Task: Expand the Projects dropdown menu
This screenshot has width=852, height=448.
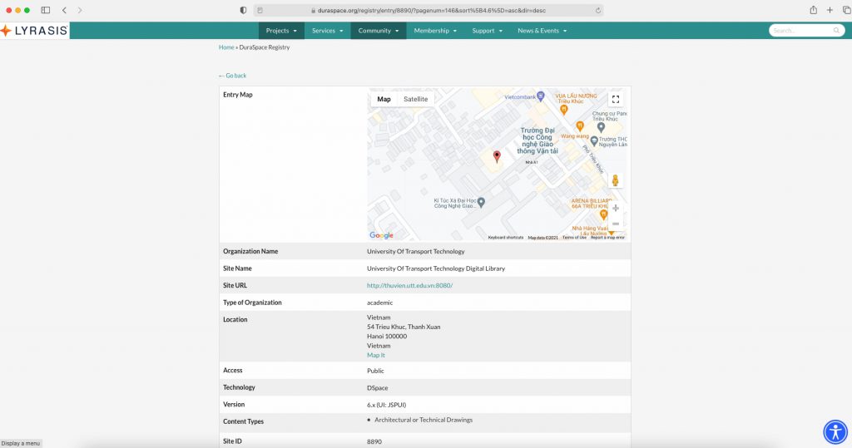Action: click(x=281, y=31)
